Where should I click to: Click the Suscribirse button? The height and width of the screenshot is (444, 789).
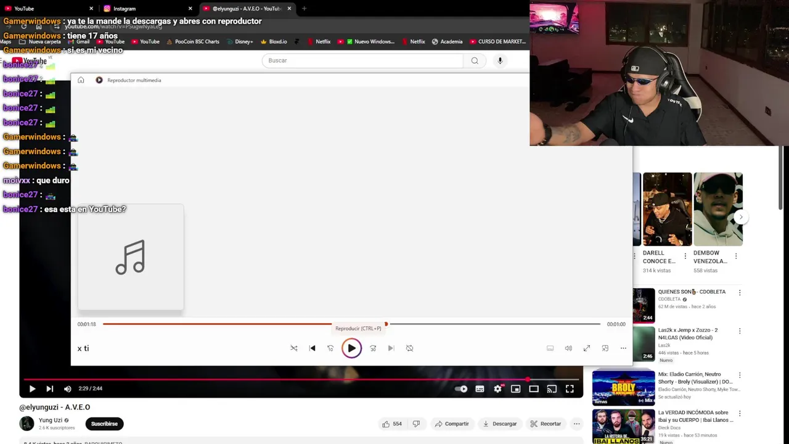coord(104,424)
